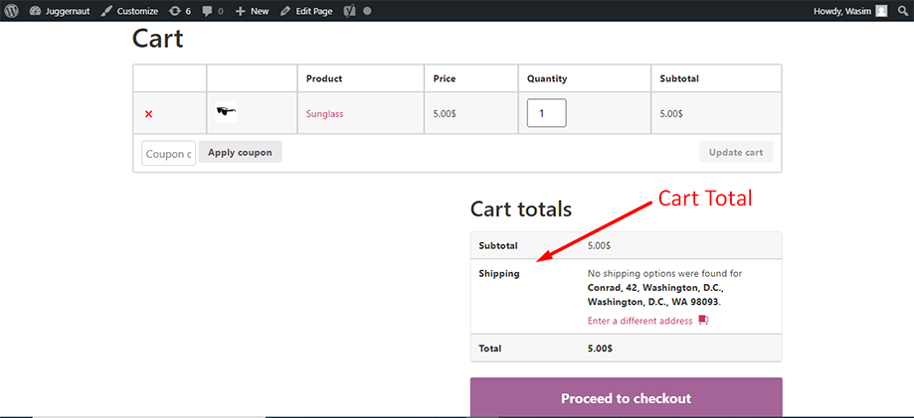Screen dimensions: 914x418
Task: Click the Shipping label in totals
Action: tap(499, 274)
